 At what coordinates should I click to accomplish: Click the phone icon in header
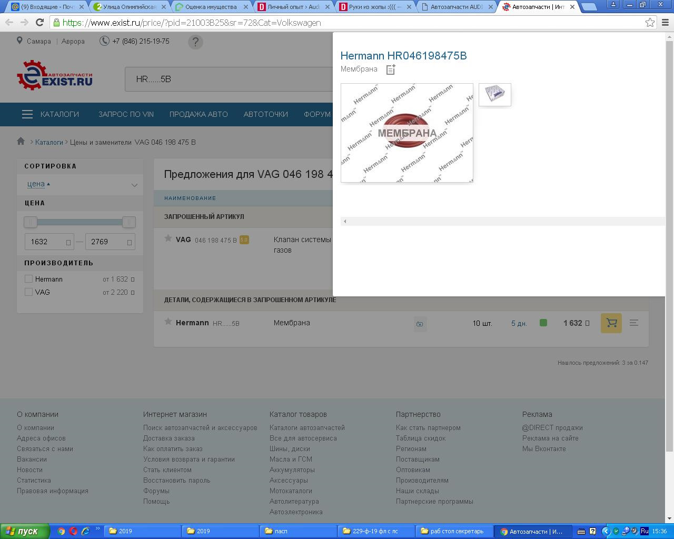pyautogui.click(x=104, y=41)
